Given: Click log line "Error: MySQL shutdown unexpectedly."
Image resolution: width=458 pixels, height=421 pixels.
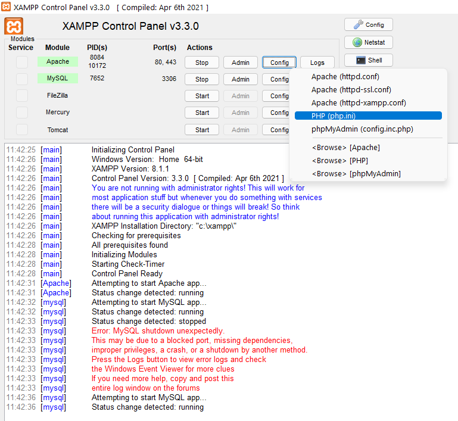Looking at the screenshot, I should click(158, 331).
